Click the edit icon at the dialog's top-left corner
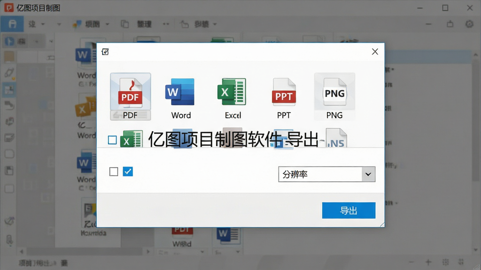The height and width of the screenshot is (270, 481). coord(105,52)
